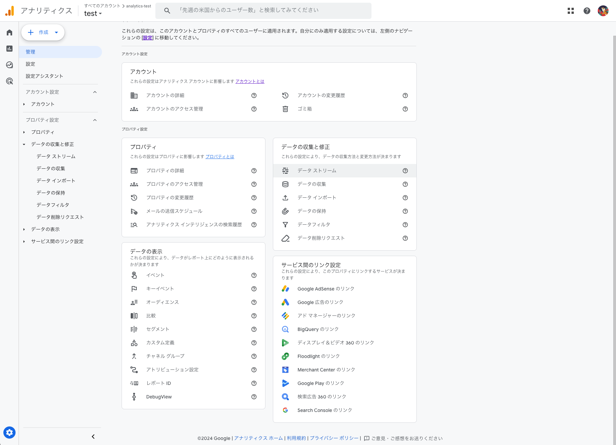
Task: Click the help circle next to イベント
Action: coord(254,275)
